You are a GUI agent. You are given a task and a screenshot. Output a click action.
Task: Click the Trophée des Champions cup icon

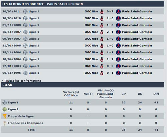(x=5, y=123)
